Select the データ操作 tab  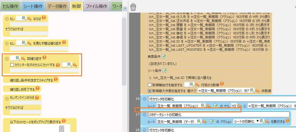pyautogui.click(x=57, y=6)
